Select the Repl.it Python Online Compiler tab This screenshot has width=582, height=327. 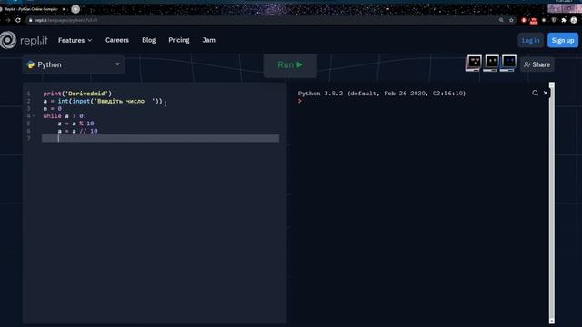32,9
